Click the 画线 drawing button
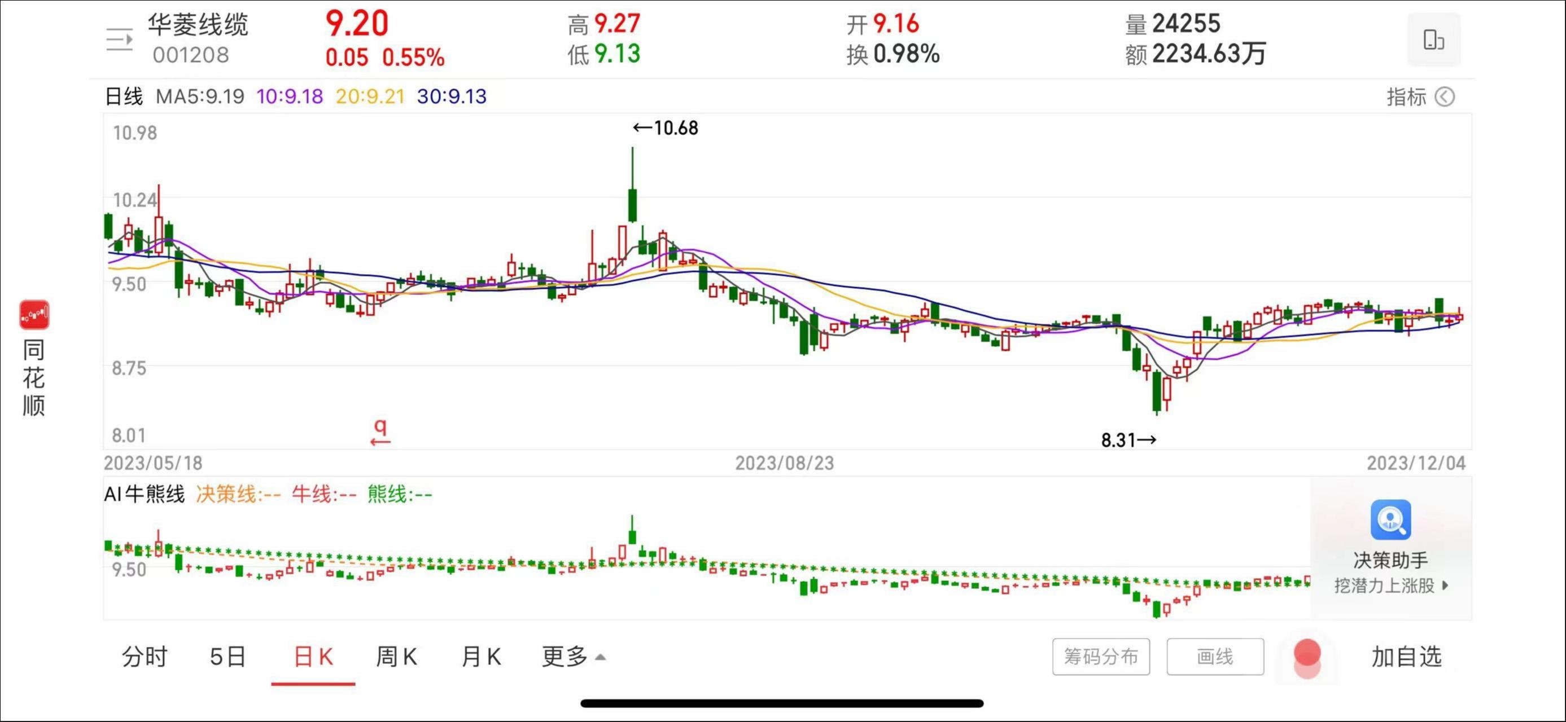This screenshot has width=1566, height=722. pos(1215,657)
